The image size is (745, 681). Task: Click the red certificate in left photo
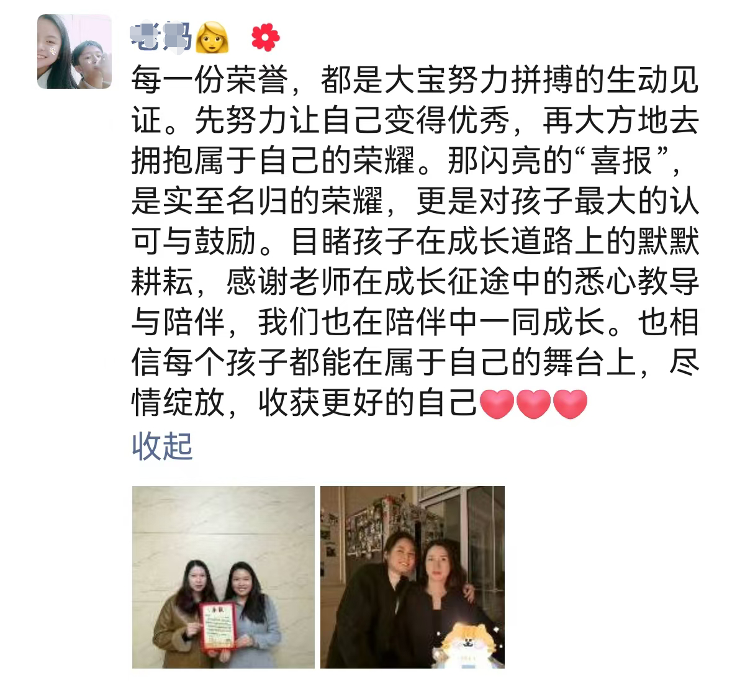[218, 626]
